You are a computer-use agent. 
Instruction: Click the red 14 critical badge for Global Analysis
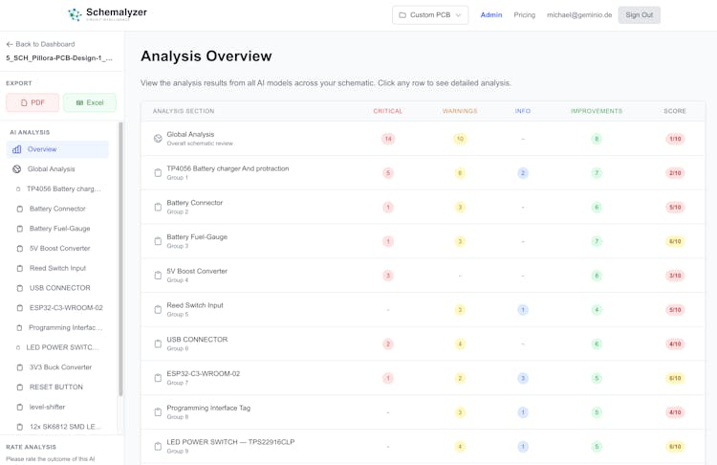point(387,139)
